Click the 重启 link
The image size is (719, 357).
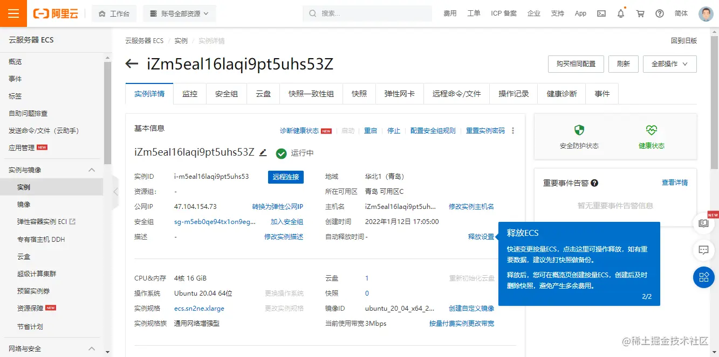(x=371, y=131)
